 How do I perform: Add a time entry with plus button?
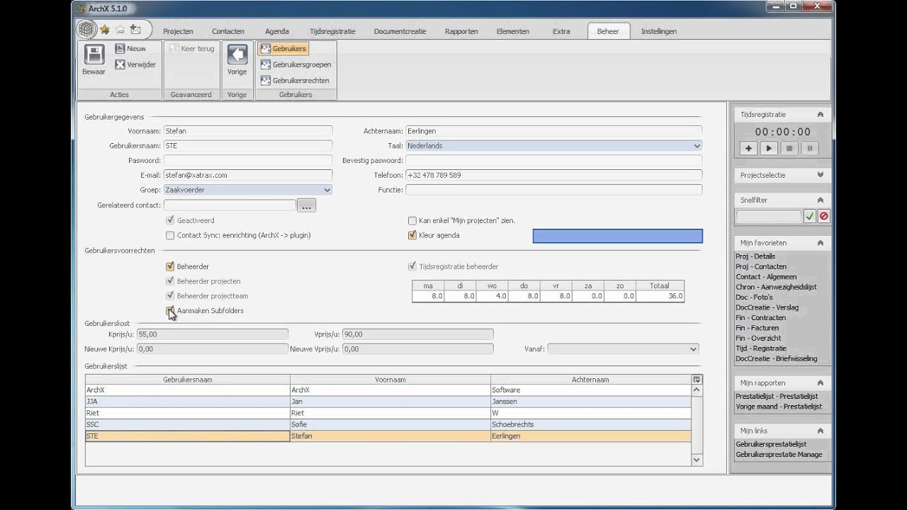pyautogui.click(x=748, y=149)
